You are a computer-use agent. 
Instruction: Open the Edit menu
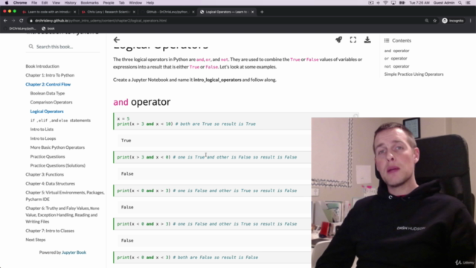pyautogui.click(x=45, y=3)
